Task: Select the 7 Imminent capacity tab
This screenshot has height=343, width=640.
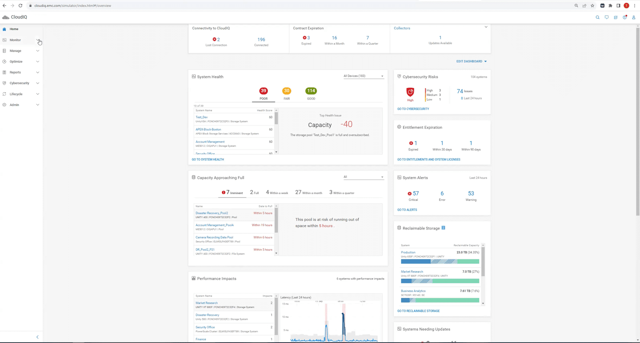Action: tap(233, 192)
